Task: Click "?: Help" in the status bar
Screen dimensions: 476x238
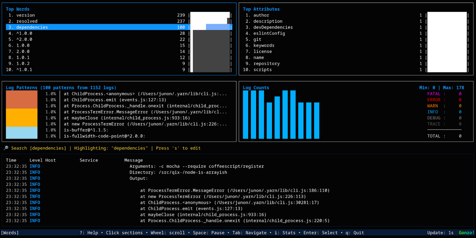Action: tap(89, 233)
